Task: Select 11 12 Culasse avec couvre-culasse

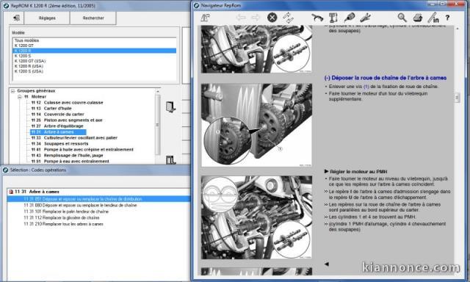Action: pos(67,103)
